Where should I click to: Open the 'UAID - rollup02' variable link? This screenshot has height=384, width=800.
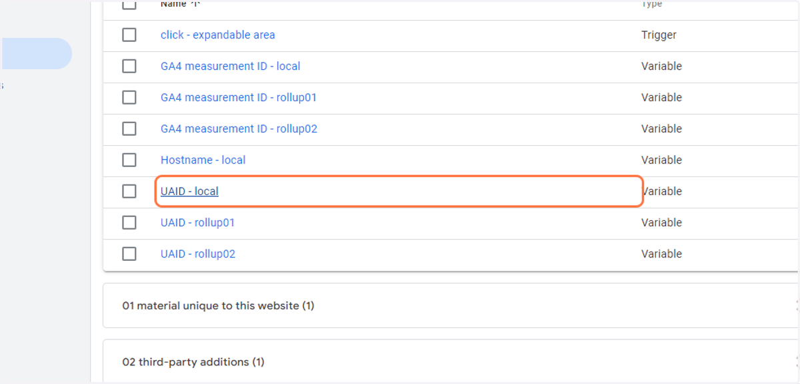[x=198, y=254]
